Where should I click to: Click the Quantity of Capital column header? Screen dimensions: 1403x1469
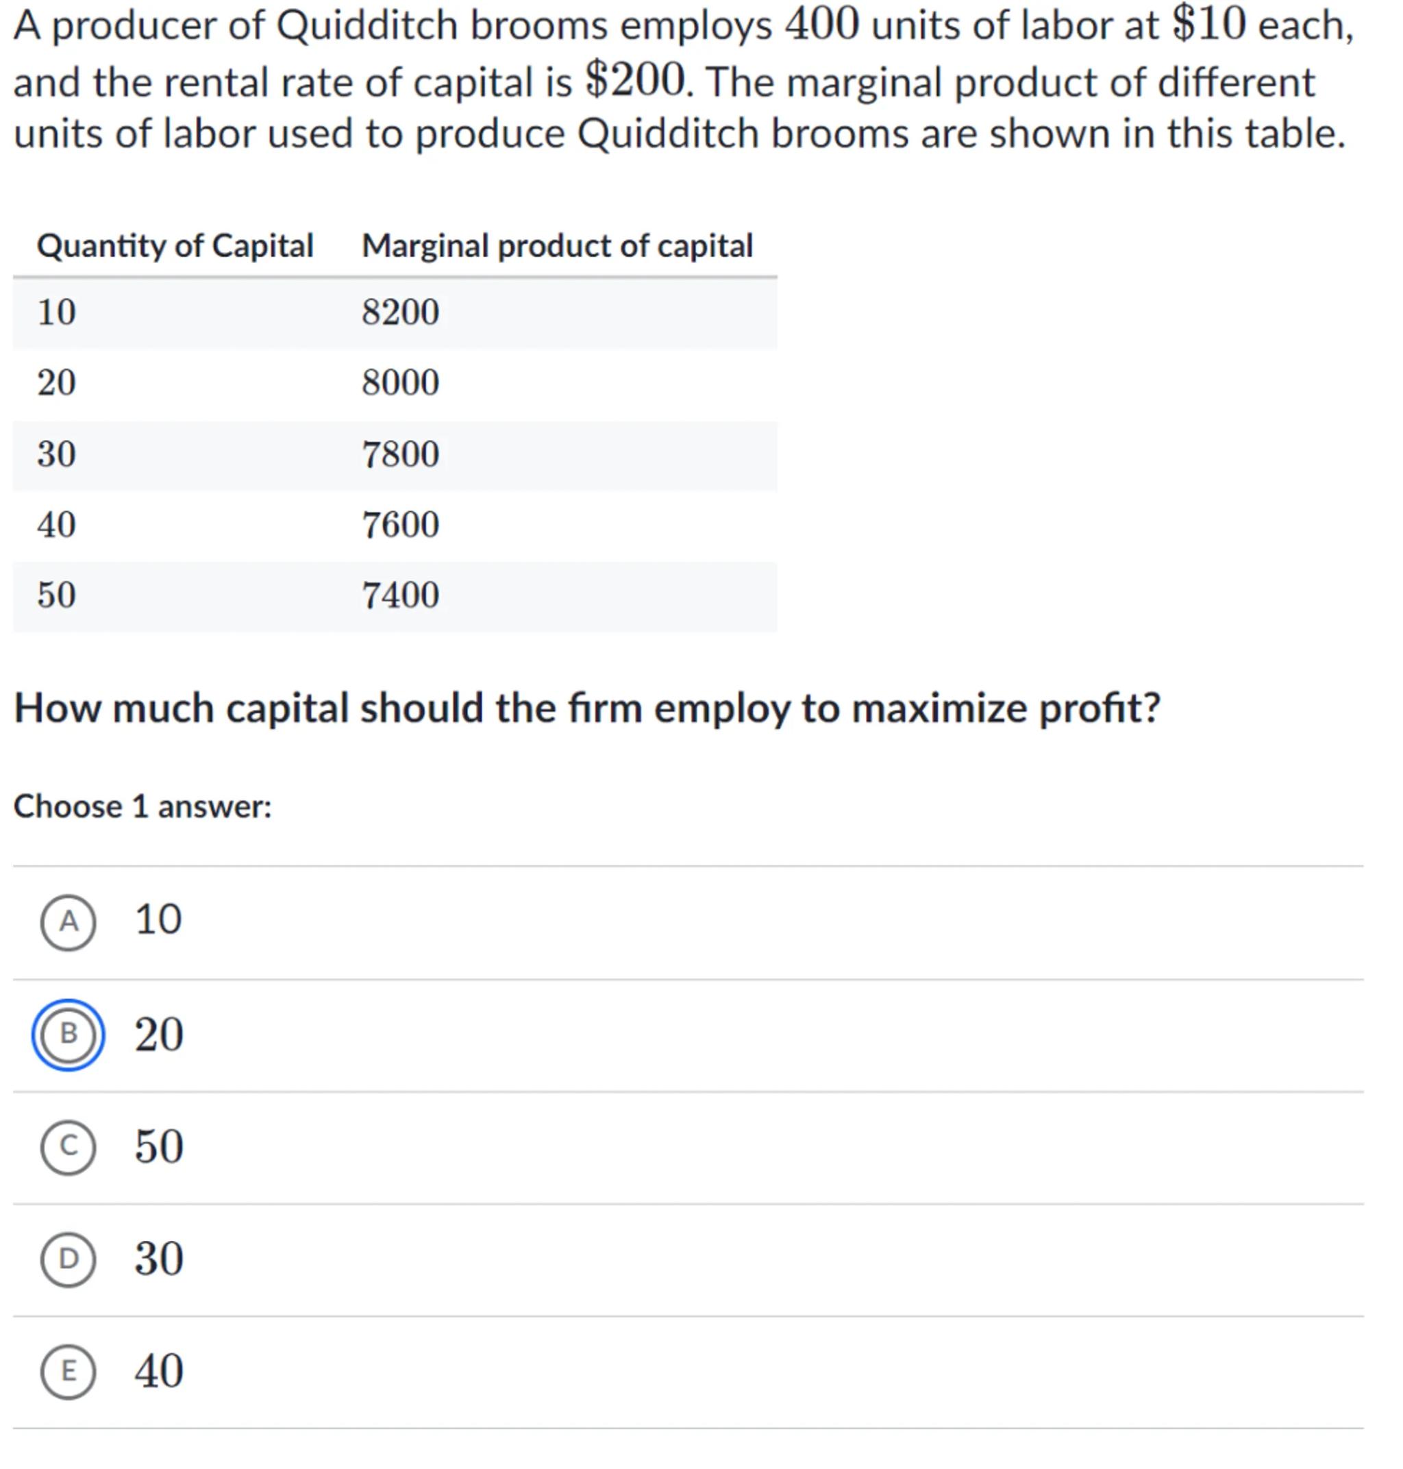coord(175,246)
